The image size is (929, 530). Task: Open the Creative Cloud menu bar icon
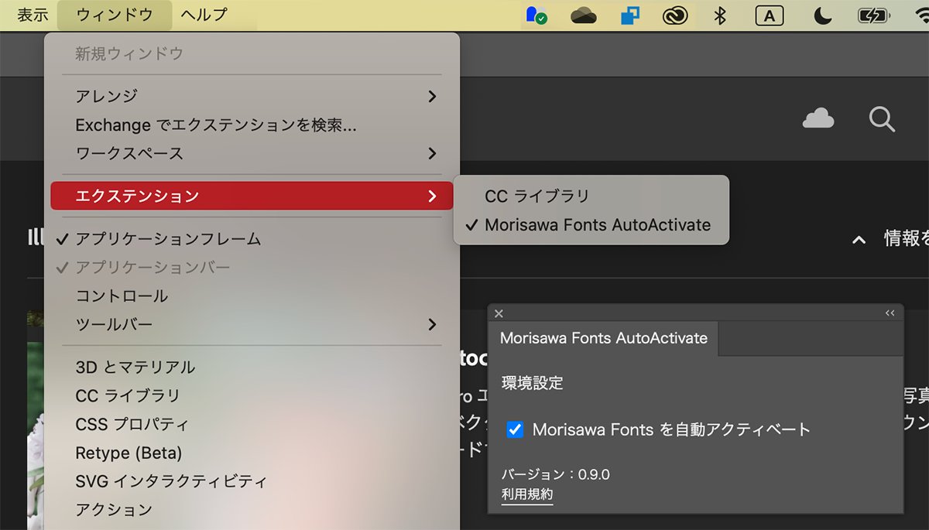tap(675, 15)
